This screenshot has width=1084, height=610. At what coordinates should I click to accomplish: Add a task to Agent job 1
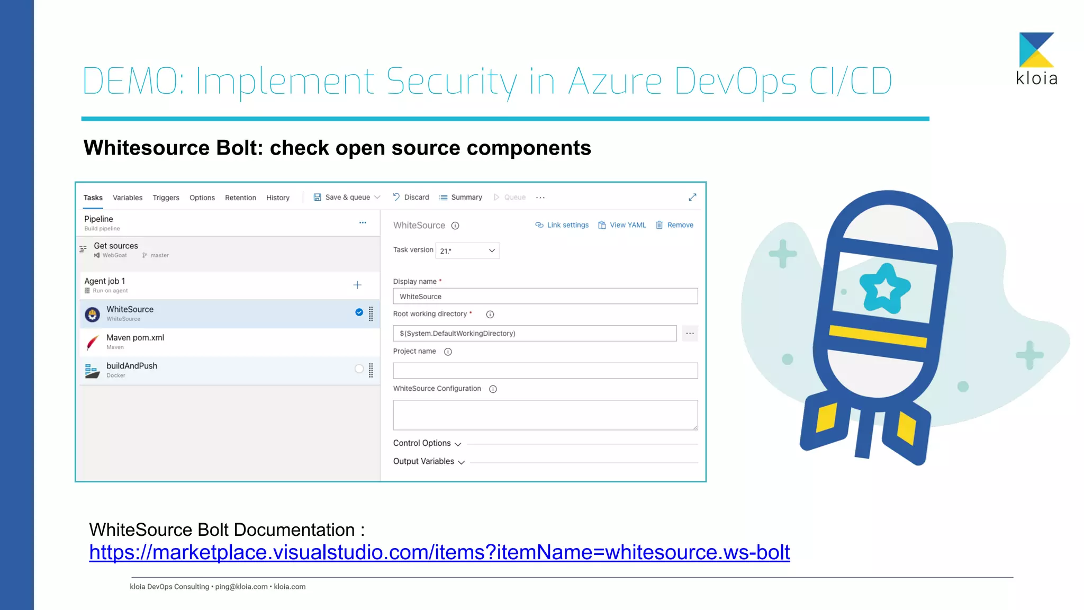pyautogui.click(x=357, y=285)
